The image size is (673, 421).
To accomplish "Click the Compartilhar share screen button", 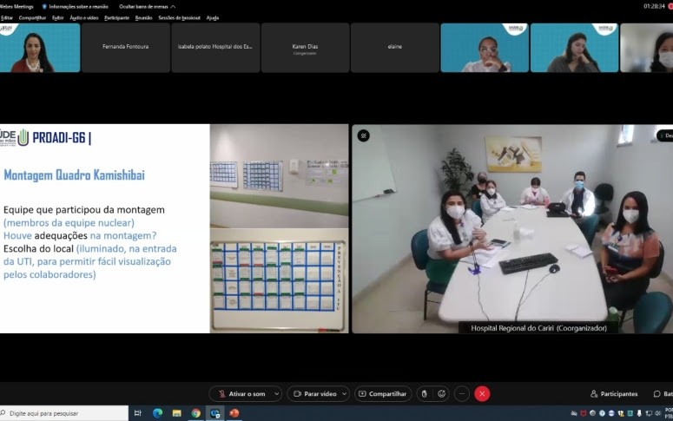I will pyautogui.click(x=383, y=393).
